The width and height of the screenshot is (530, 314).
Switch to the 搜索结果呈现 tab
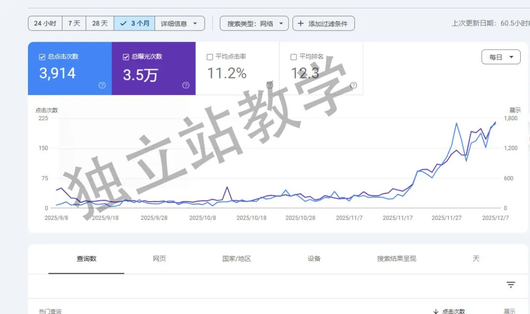point(397,259)
